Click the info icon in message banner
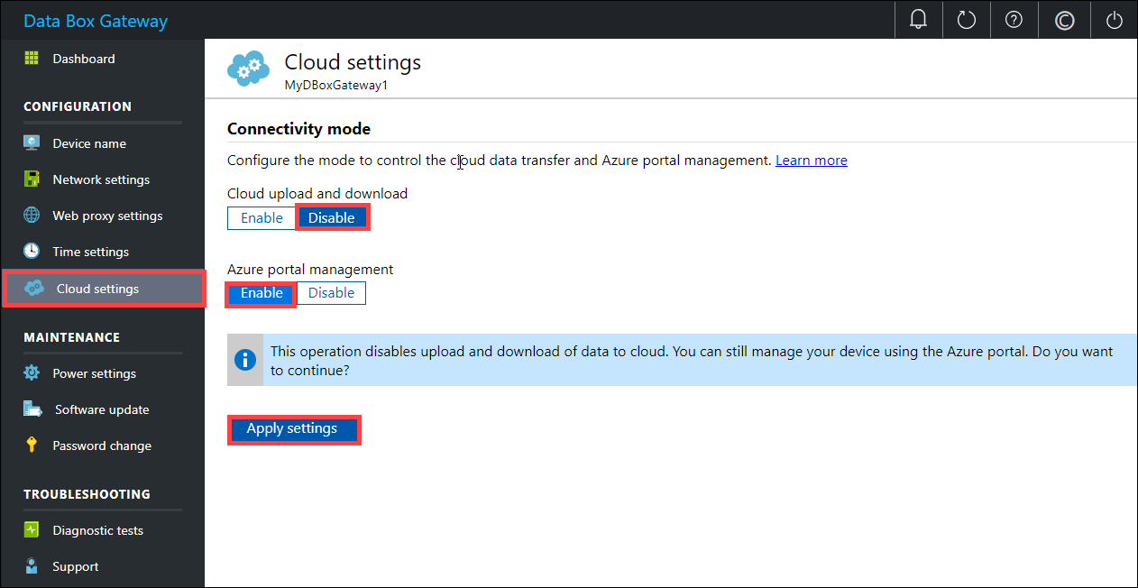Viewport: 1138px width, 588px height. point(245,360)
